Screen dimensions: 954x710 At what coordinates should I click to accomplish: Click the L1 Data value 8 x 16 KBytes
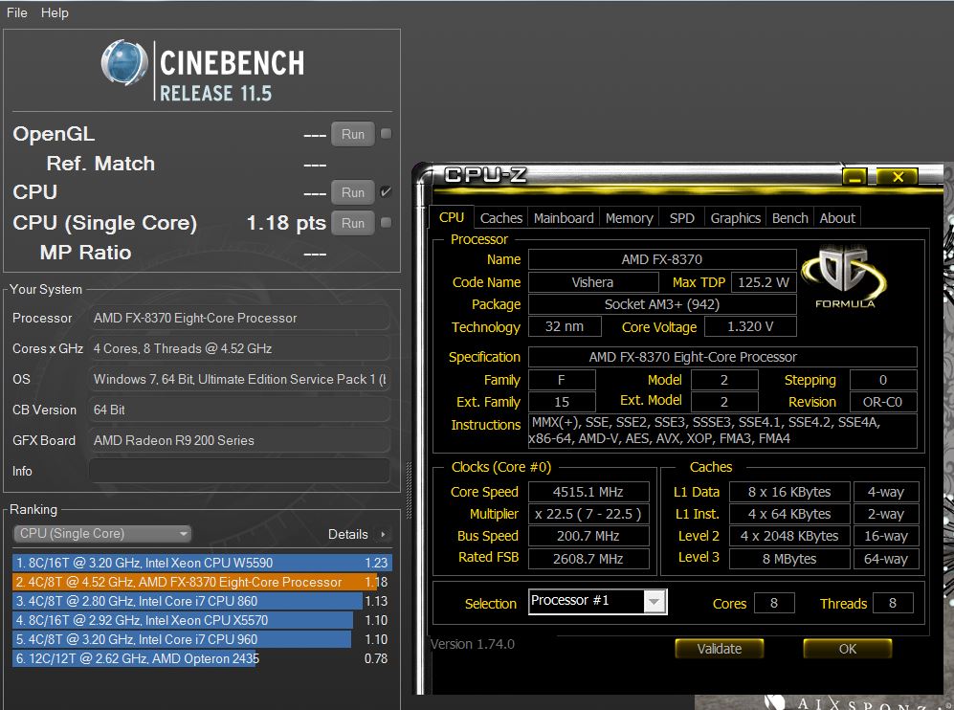click(x=789, y=492)
